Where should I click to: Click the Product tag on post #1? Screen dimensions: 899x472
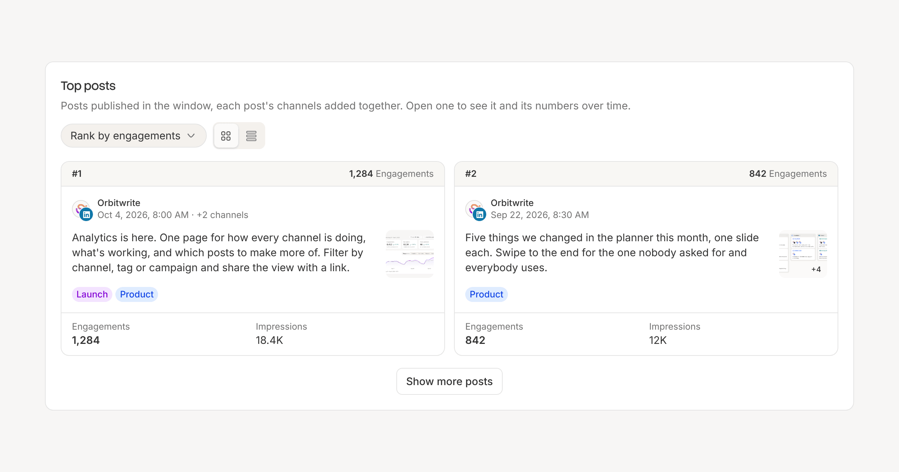coord(137,294)
